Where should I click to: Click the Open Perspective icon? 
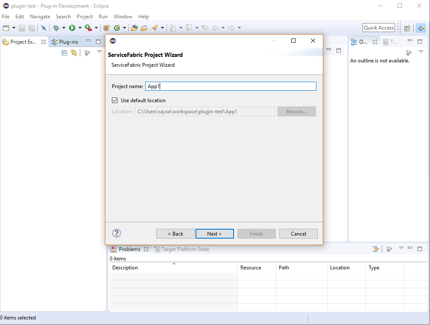coord(407,28)
